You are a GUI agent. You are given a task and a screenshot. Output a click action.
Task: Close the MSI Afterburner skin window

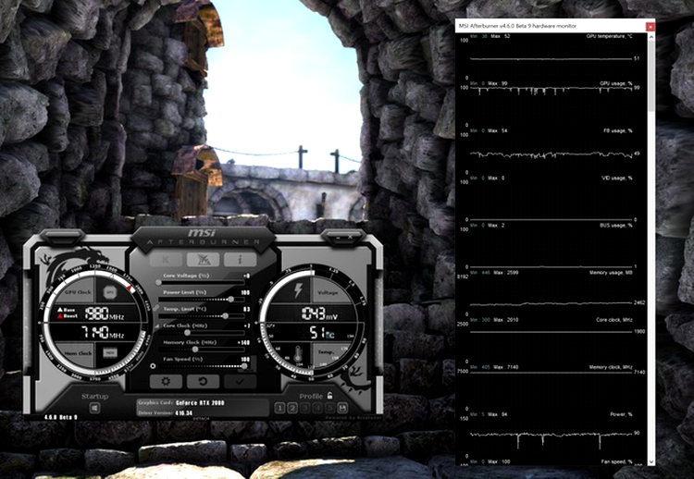(350, 238)
